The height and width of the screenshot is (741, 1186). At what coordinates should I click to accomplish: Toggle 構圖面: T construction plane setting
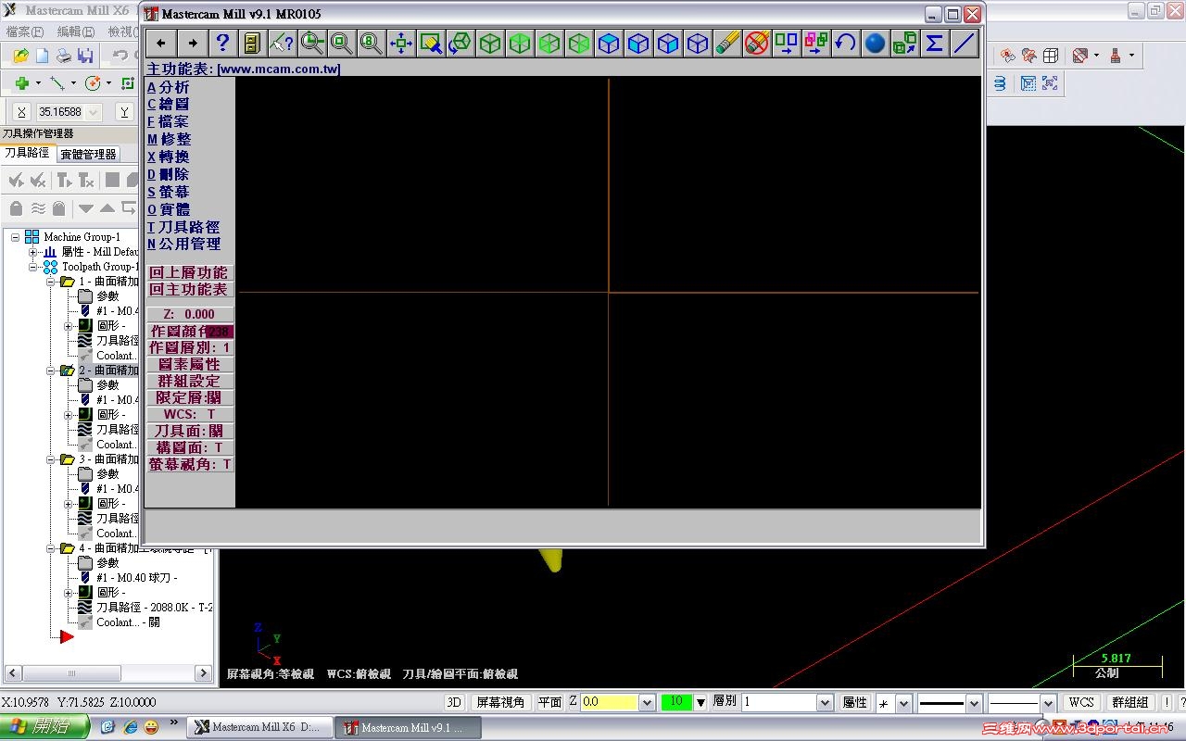(190, 447)
